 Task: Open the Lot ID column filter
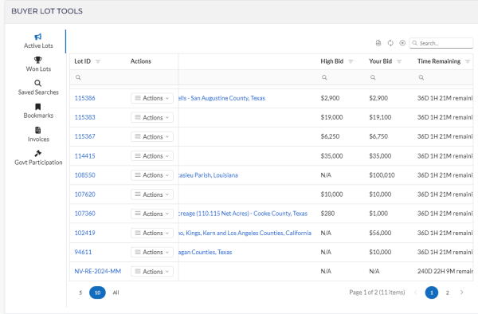98,61
